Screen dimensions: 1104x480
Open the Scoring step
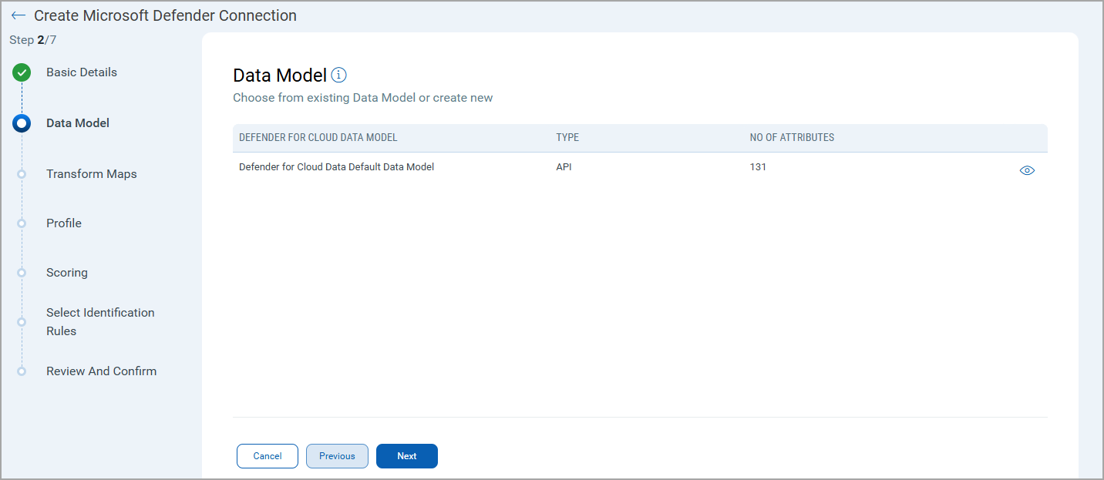tap(67, 273)
